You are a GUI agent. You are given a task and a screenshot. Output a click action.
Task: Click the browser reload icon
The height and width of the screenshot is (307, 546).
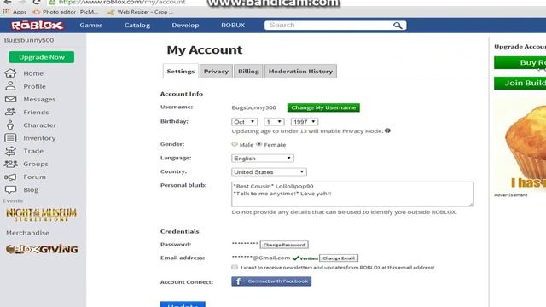(36, 2)
